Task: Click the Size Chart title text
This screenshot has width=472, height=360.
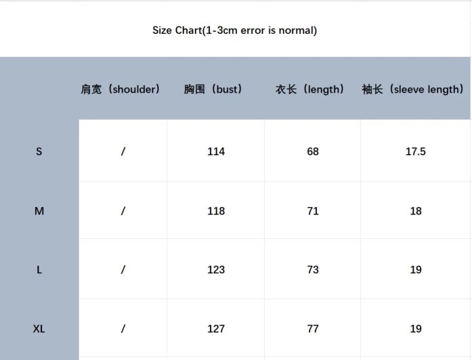Action: (234, 30)
